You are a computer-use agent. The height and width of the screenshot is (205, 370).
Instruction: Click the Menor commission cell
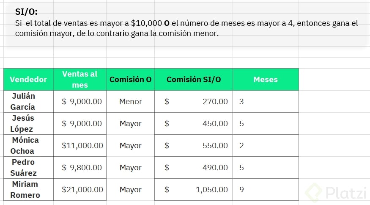tap(130, 102)
